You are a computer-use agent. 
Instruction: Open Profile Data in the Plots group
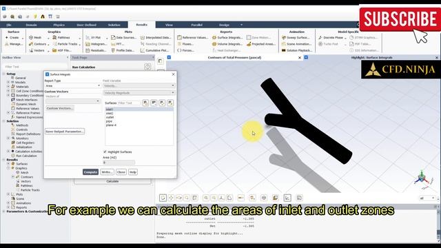point(123,50)
